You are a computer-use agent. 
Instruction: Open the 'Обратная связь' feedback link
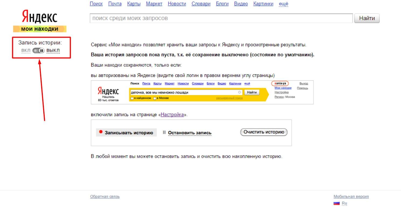pyautogui.click(x=105, y=197)
